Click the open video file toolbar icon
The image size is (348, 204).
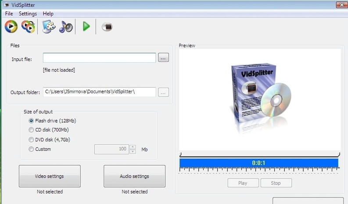pyautogui.click(x=11, y=26)
